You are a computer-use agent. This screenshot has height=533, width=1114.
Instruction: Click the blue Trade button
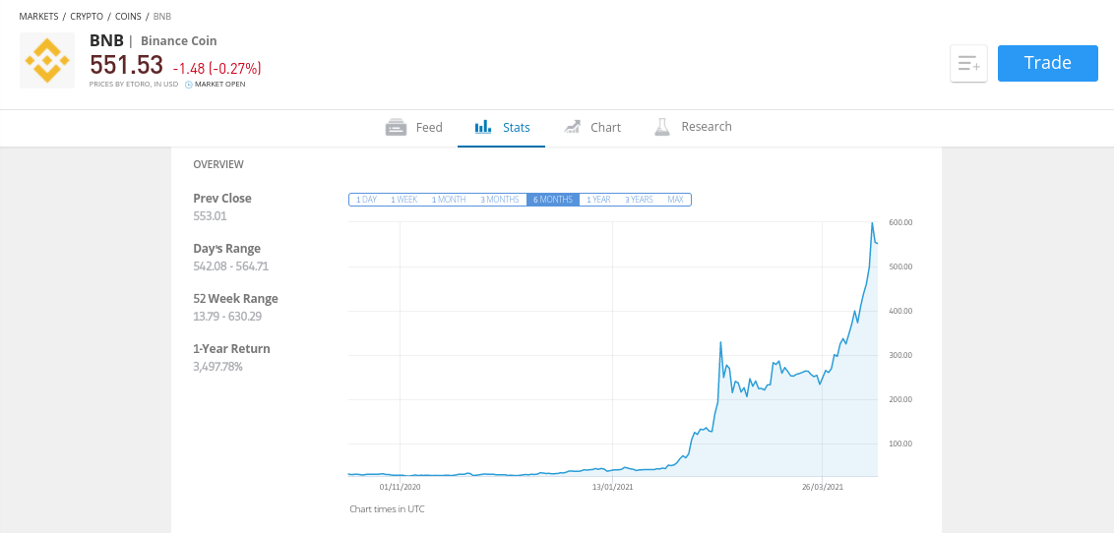(1047, 63)
